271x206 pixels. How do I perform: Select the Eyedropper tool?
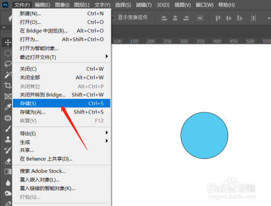click(8, 107)
